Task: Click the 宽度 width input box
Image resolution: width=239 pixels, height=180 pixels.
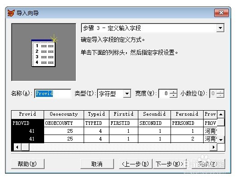Action: pos(165,93)
